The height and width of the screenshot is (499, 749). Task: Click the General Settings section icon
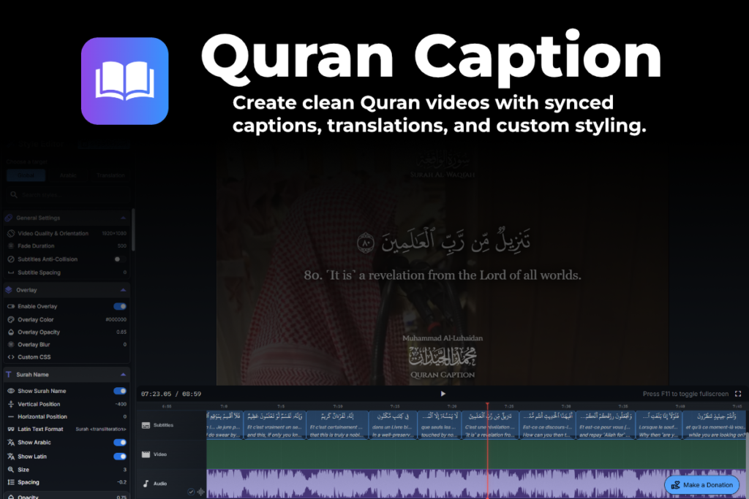pos(9,218)
